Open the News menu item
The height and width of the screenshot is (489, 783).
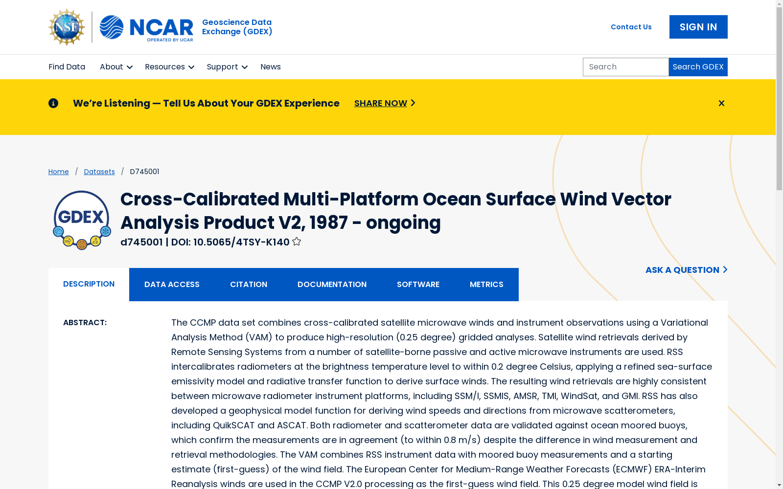coord(271,67)
